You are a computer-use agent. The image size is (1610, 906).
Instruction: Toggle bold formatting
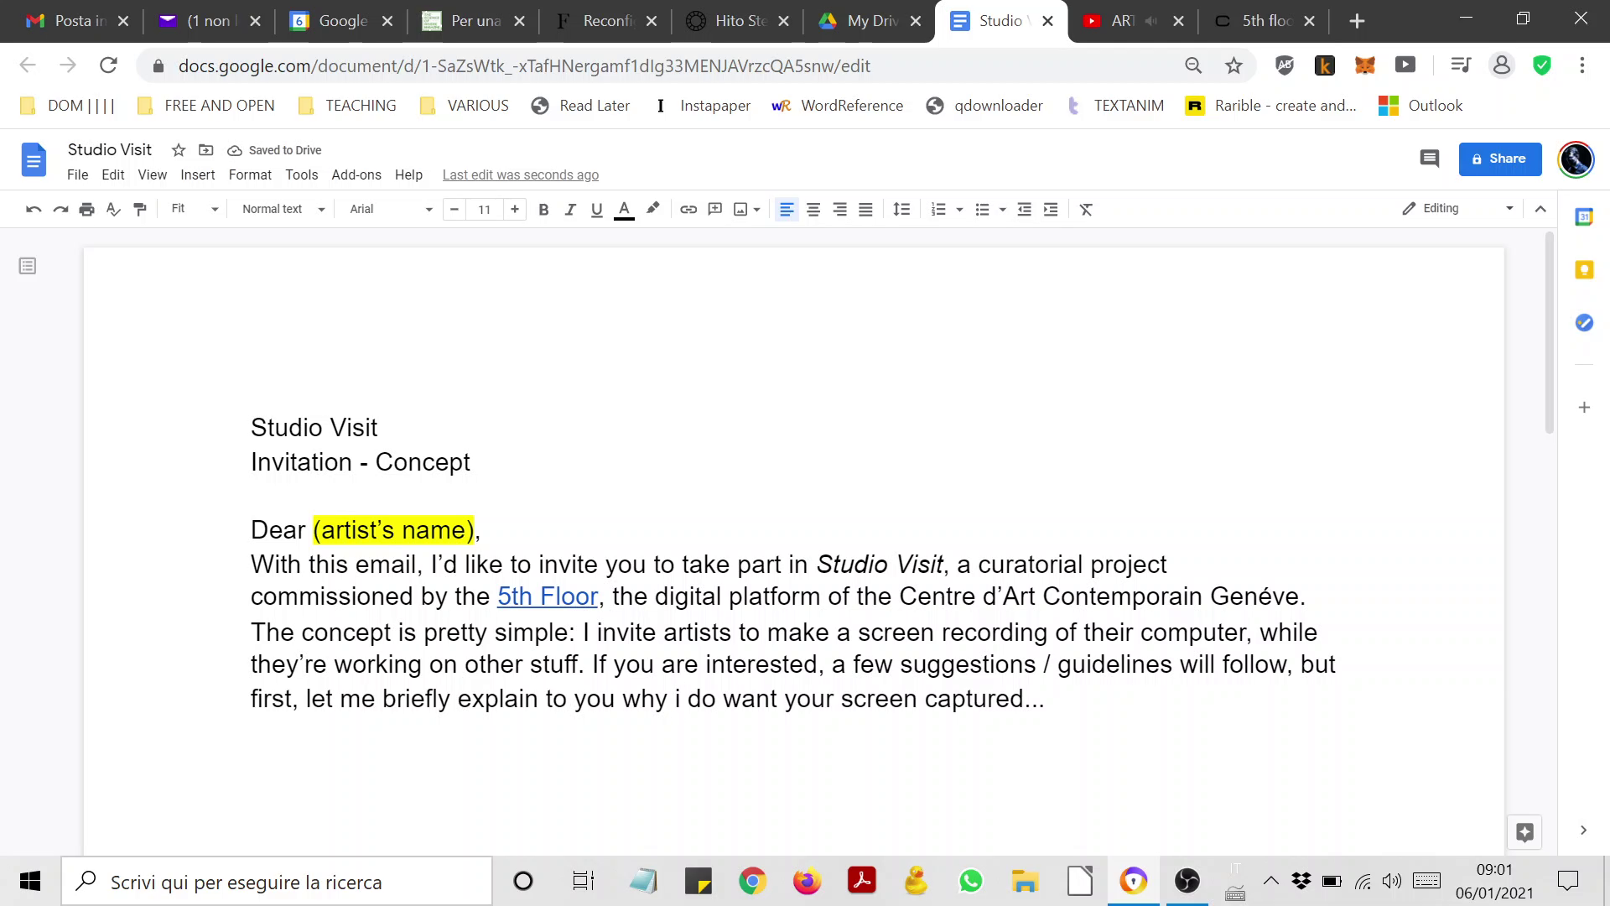pyautogui.click(x=543, y=210)
